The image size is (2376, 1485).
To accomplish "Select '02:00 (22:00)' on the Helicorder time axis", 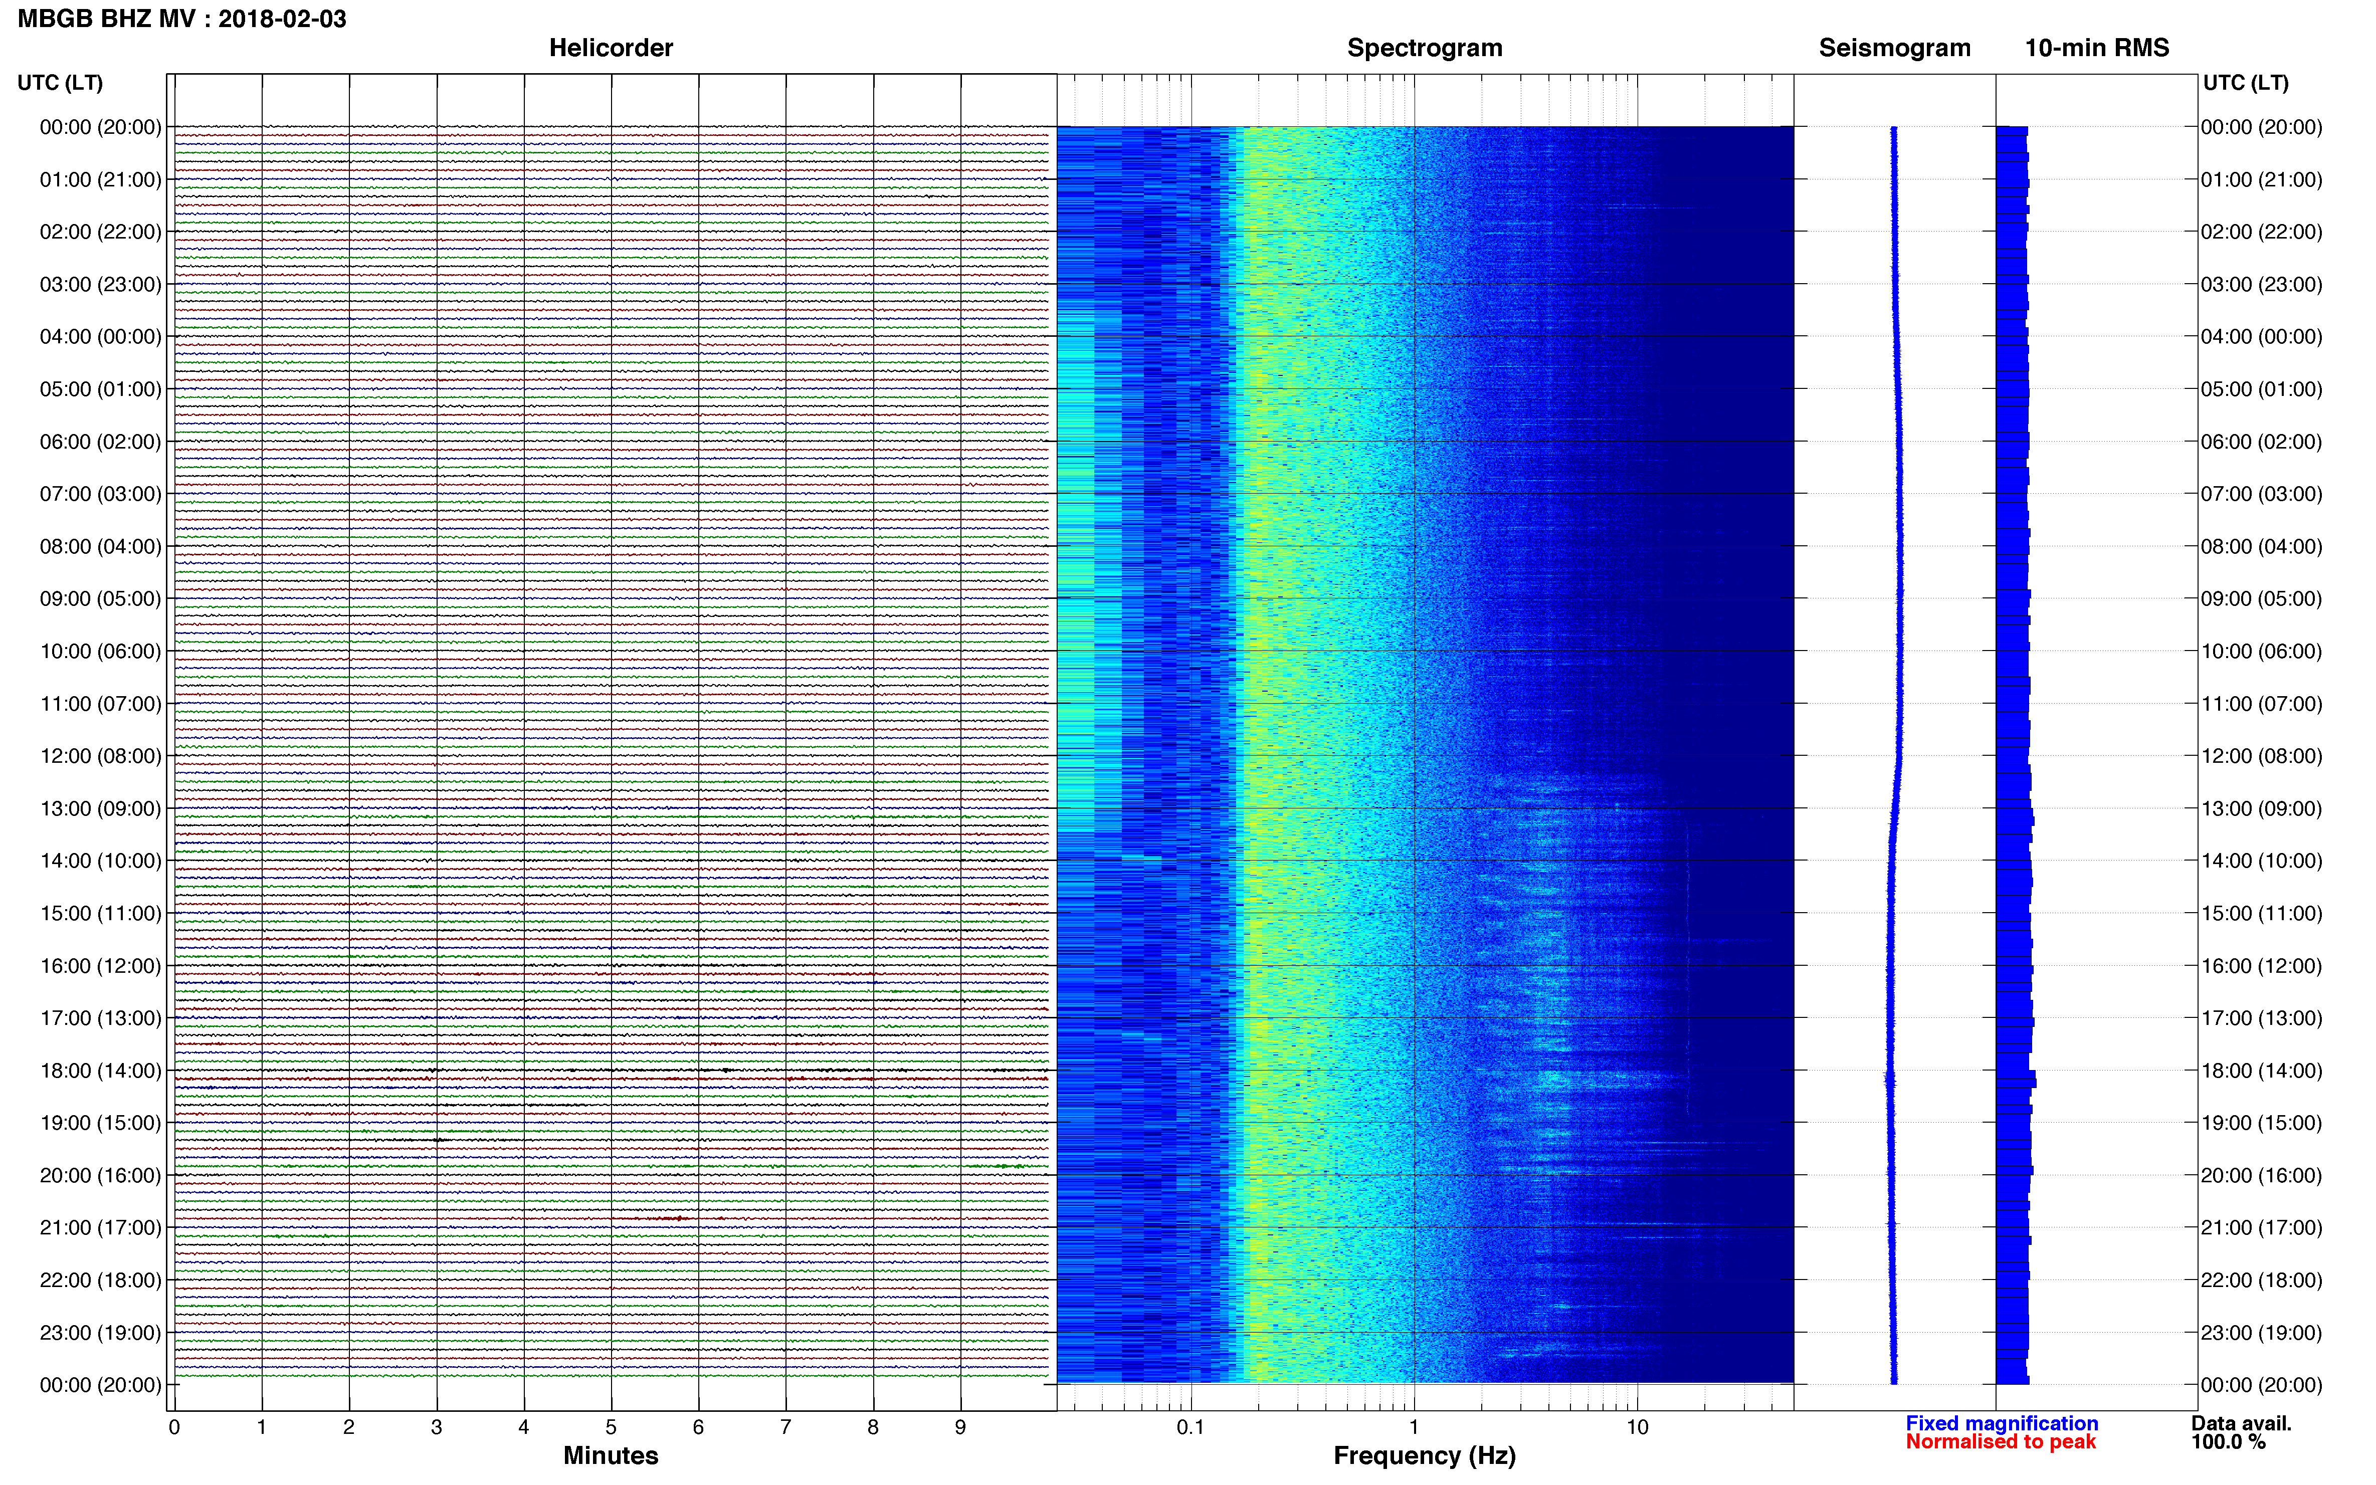I will (100, 232).
